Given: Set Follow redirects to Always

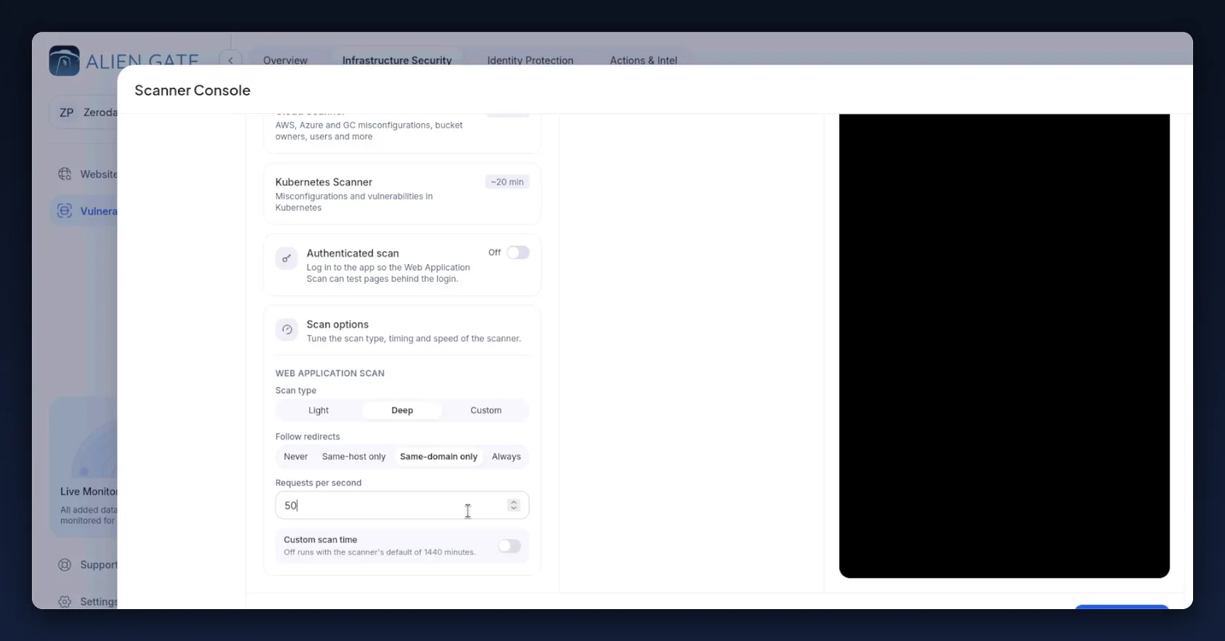Looking at the screenshot, I should (507, 457).
